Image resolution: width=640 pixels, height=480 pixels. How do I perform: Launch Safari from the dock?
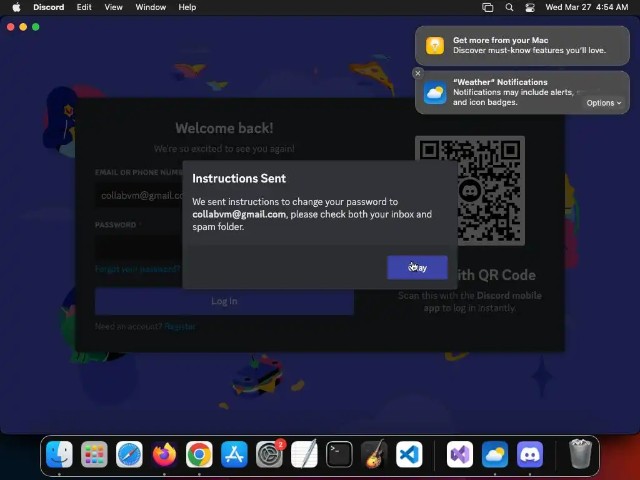pos(129,454)
